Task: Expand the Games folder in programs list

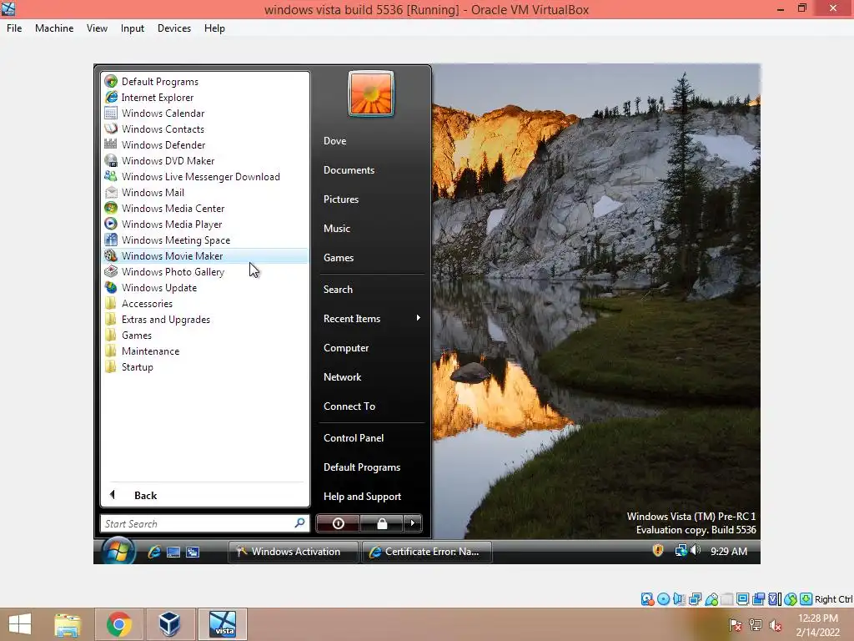Action: point(205,335)
